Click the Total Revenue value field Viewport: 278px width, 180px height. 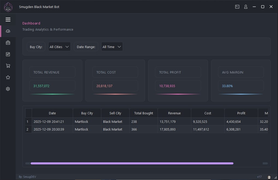52,86
